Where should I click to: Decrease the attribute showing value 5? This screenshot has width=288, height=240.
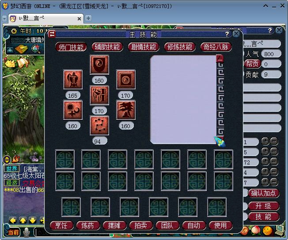click(x=274, y=152)
